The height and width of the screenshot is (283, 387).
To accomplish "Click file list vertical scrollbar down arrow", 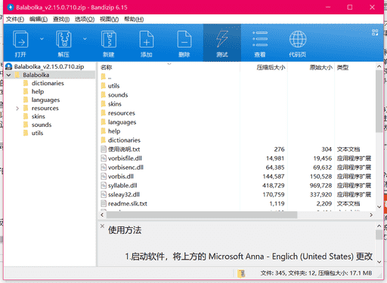I will 379,207.
